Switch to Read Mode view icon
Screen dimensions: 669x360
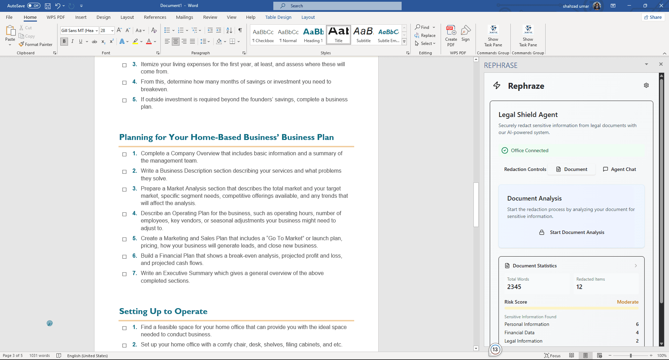572,355
